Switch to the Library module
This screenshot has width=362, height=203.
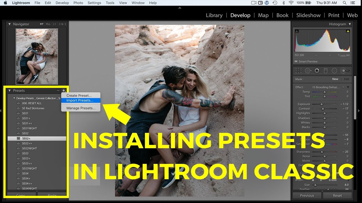point(214,15)
